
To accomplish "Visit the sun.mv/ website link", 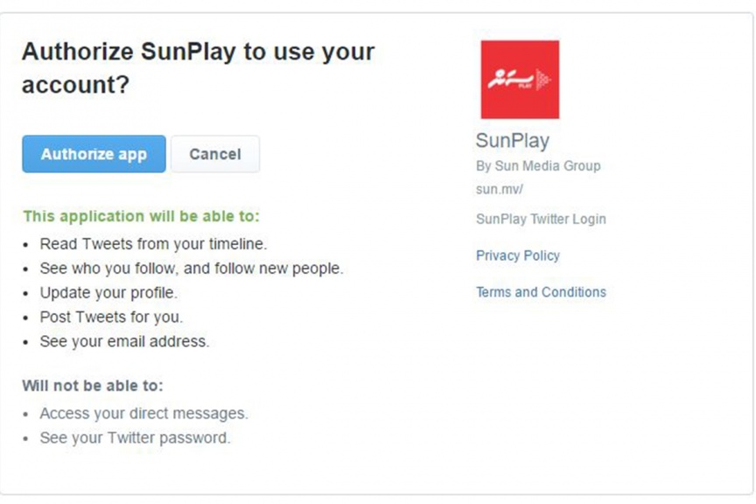I will click(499, 189).
